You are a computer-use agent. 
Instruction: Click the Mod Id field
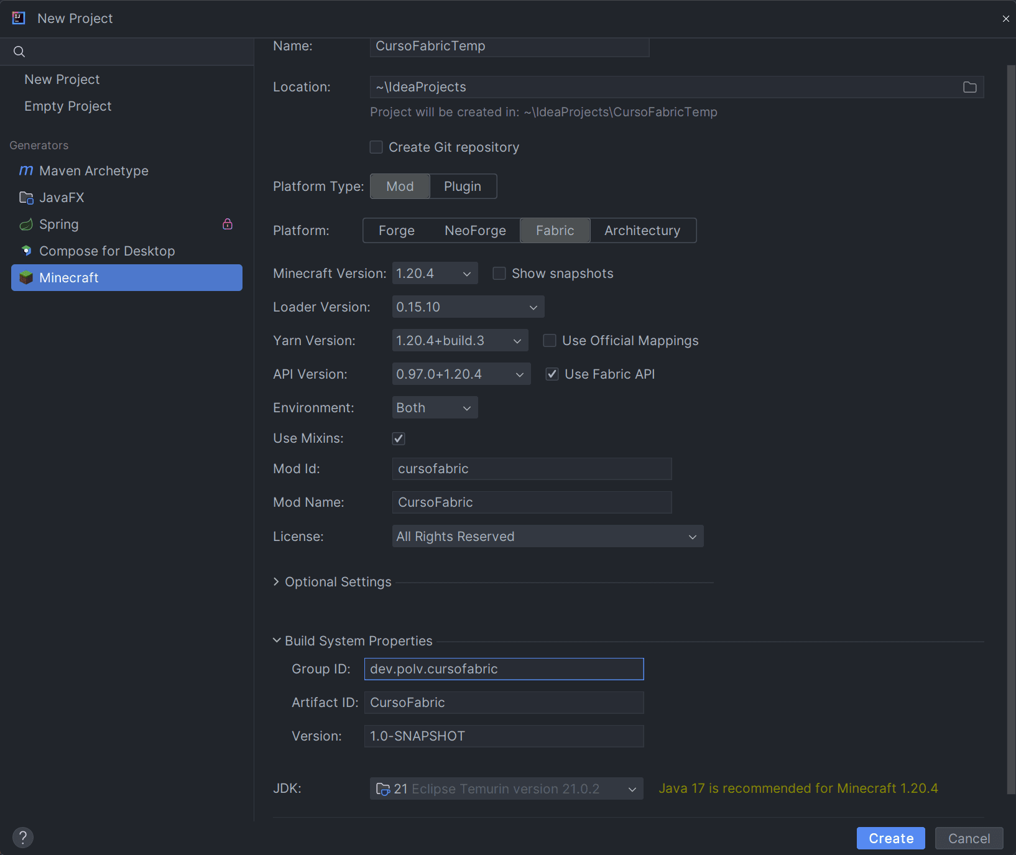pos(532,469)
